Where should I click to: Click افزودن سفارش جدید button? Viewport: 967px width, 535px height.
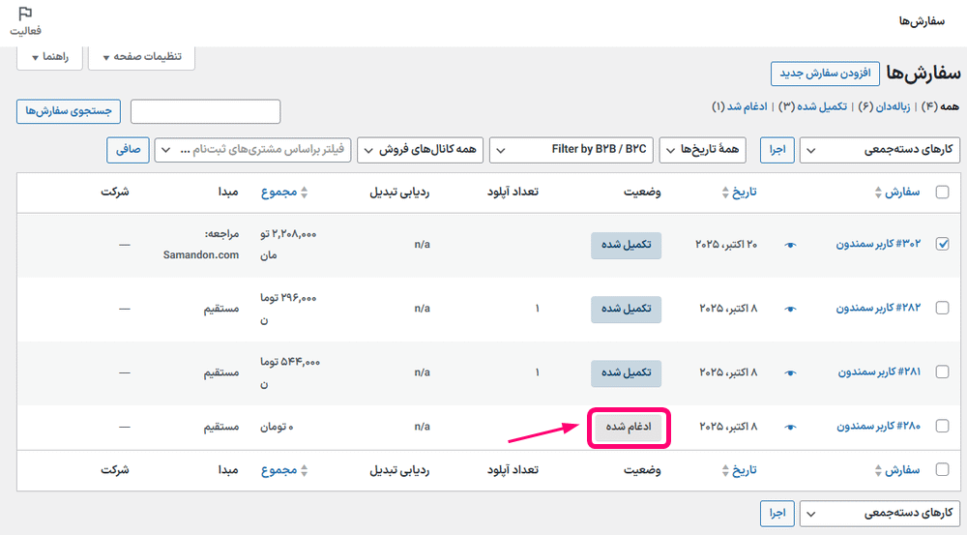[825, 74]
